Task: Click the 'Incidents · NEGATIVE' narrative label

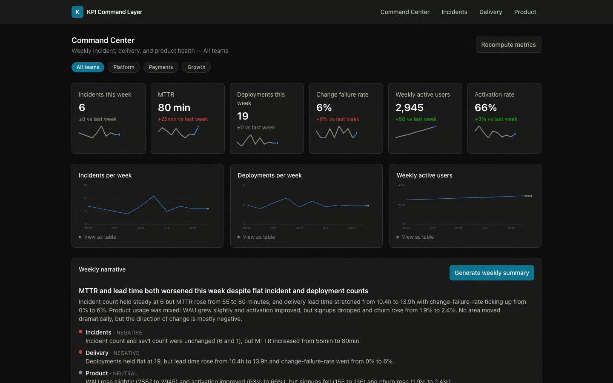Action: click(x=114, y=332)
